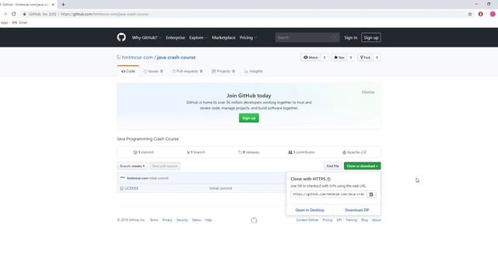Go forward with the browser arrow

5,14
